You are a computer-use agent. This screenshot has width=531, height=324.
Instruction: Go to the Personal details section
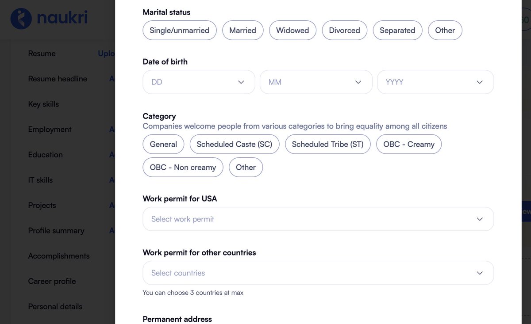pos(55,306)
